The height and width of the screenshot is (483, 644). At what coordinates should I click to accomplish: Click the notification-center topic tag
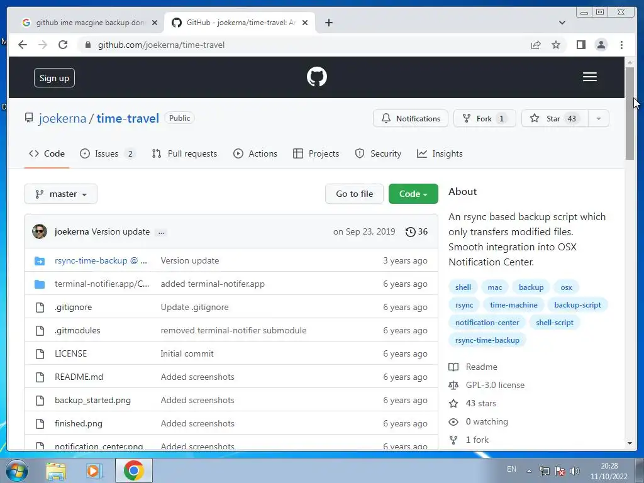[x=487, y=323]
